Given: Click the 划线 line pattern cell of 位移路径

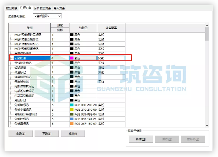Looking at the screenshot, I should pyautogui.click(x=111, y=68).
